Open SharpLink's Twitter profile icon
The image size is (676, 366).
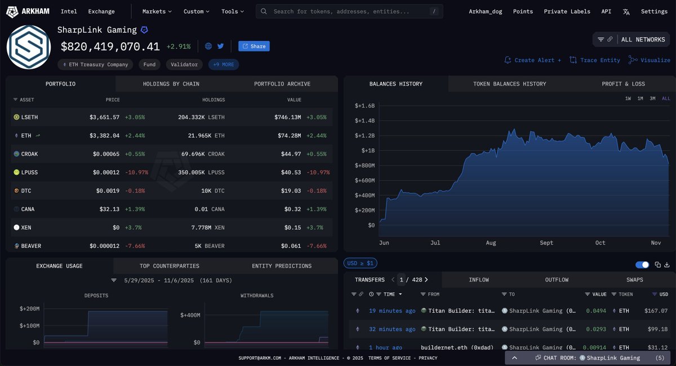tap(220, 46)
